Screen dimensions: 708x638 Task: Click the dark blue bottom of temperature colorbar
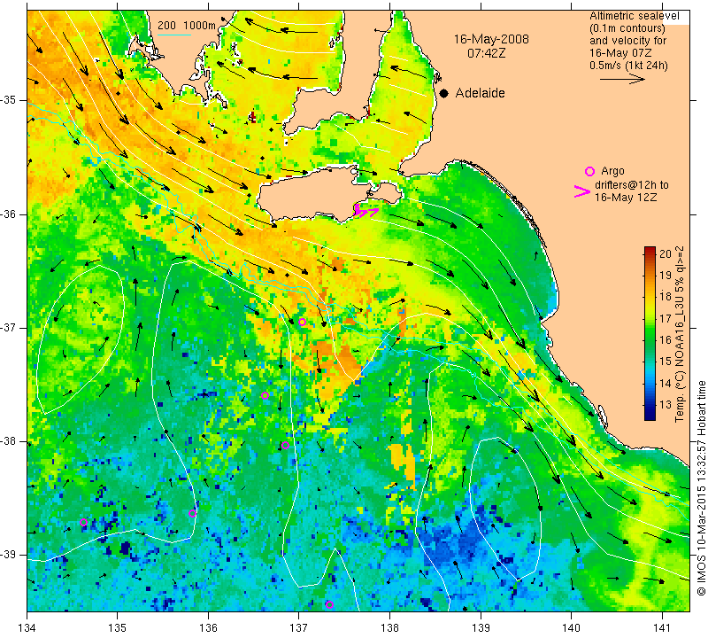pyautogui.click(x=650, y=416)
